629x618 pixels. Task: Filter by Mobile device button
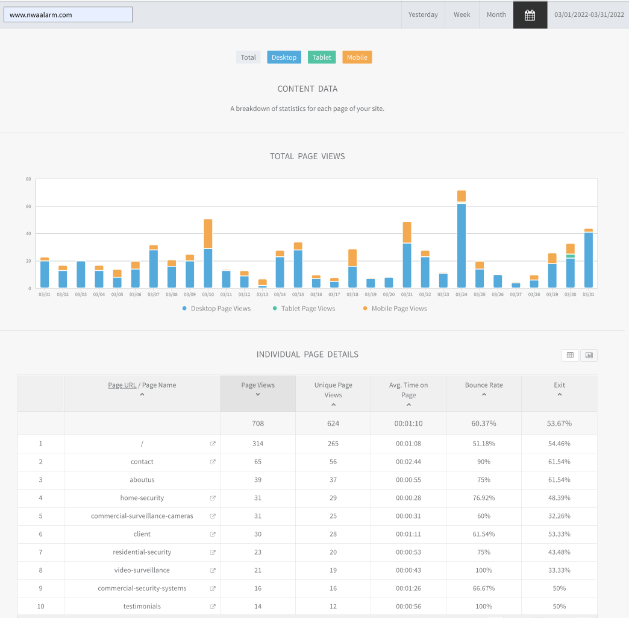[x=357, y=57]
